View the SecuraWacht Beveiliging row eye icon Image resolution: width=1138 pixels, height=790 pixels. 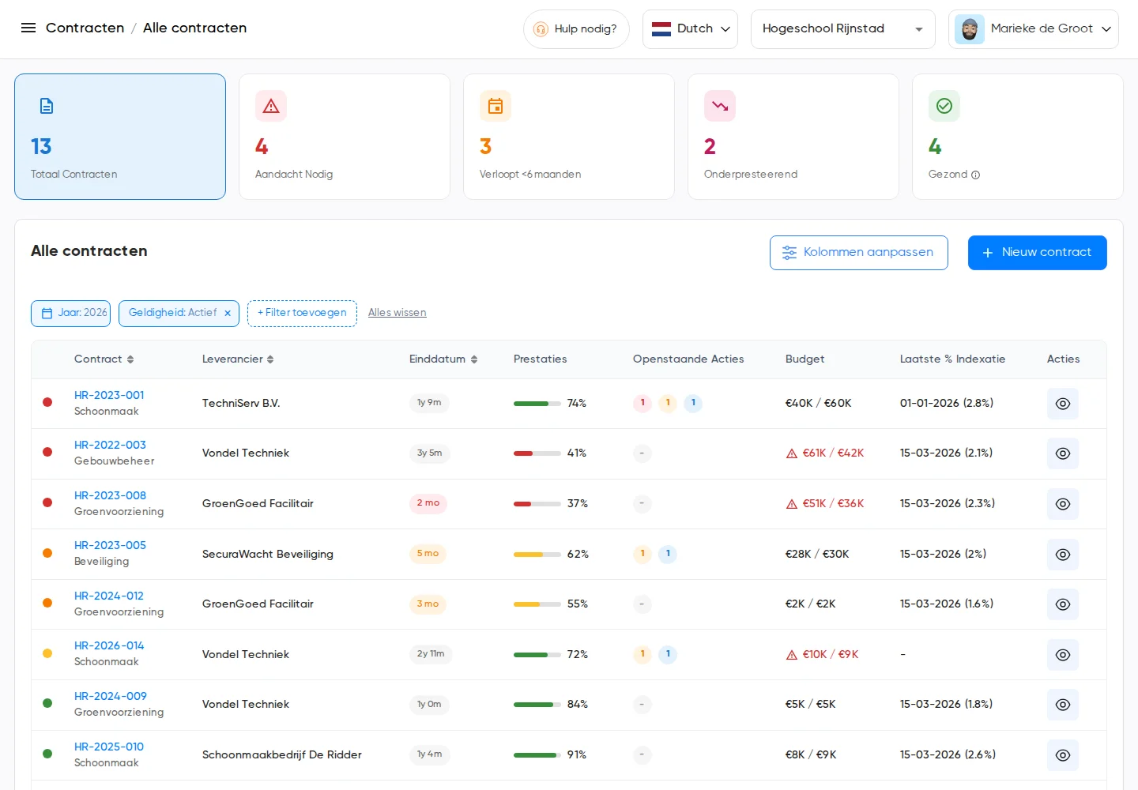(x=1063, y=555)
